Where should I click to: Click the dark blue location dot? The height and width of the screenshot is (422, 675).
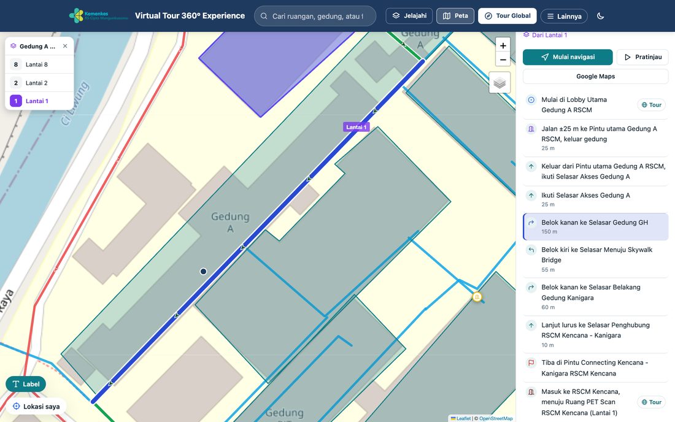coord(203,272)
